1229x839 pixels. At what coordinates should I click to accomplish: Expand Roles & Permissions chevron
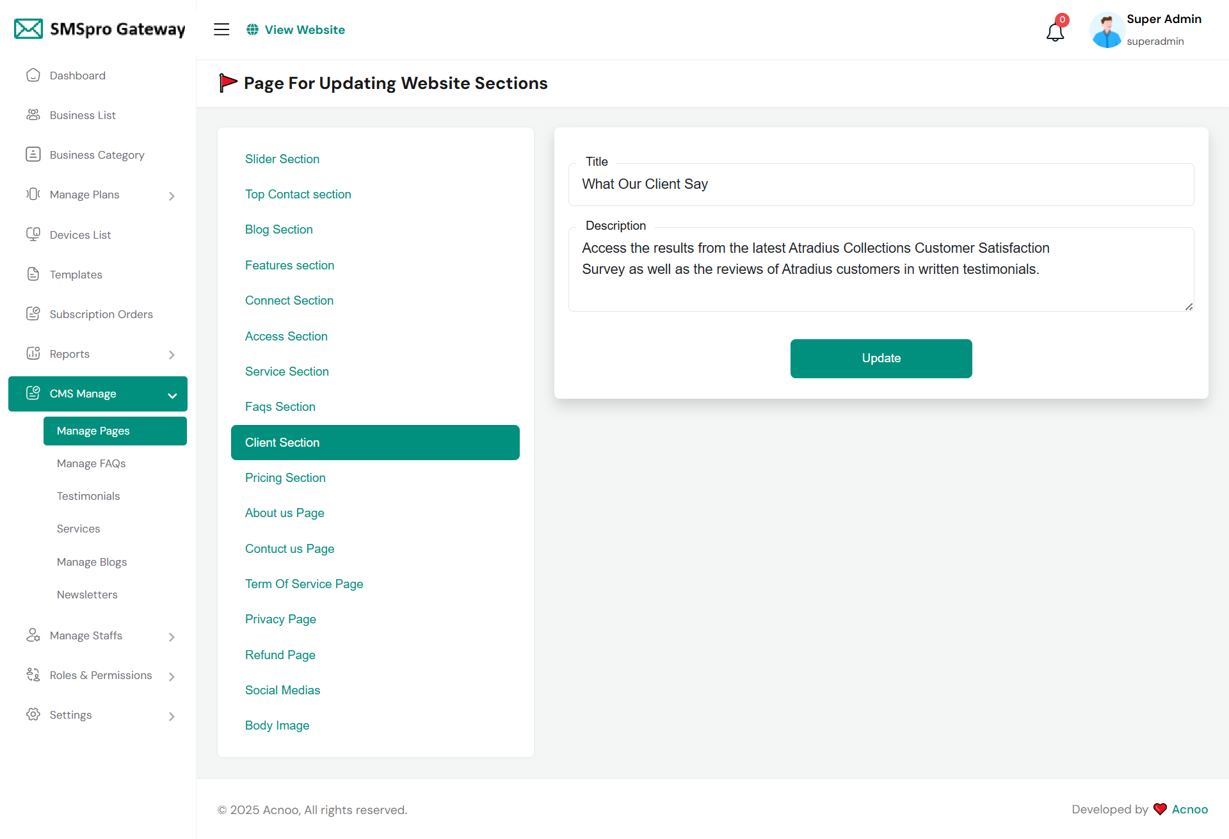(x=172, y=676)
